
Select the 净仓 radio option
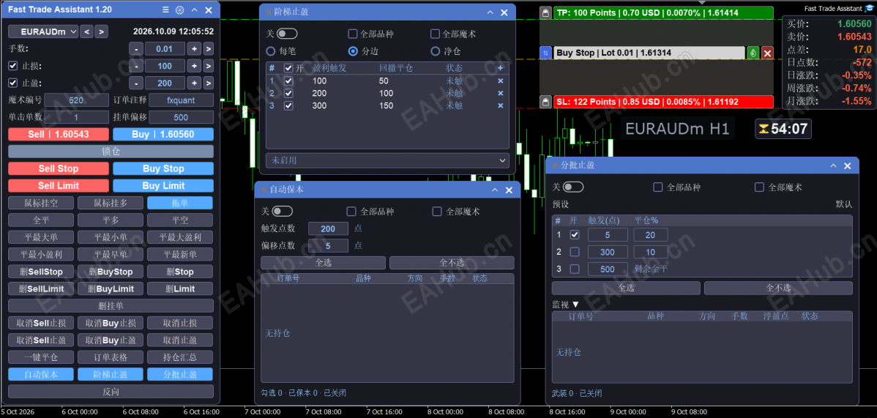point(435,51)
